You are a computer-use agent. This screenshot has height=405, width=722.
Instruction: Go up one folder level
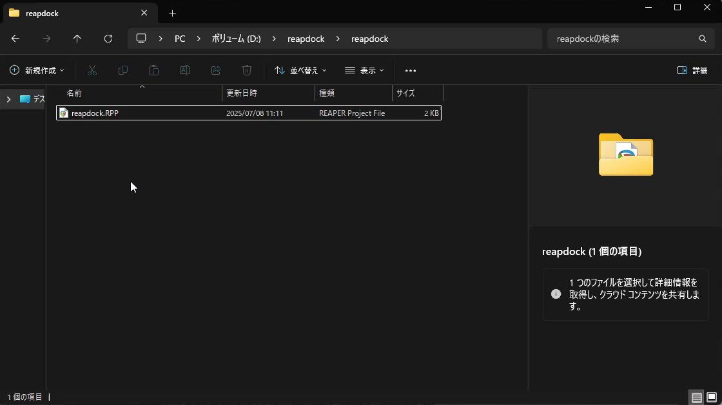pyautogui.click(x=77, y=39)
